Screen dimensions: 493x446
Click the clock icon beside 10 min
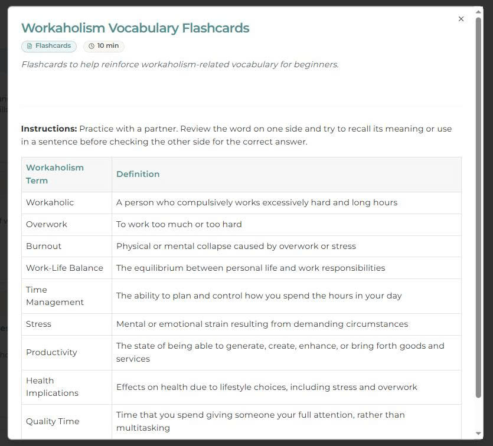(92, 46)
